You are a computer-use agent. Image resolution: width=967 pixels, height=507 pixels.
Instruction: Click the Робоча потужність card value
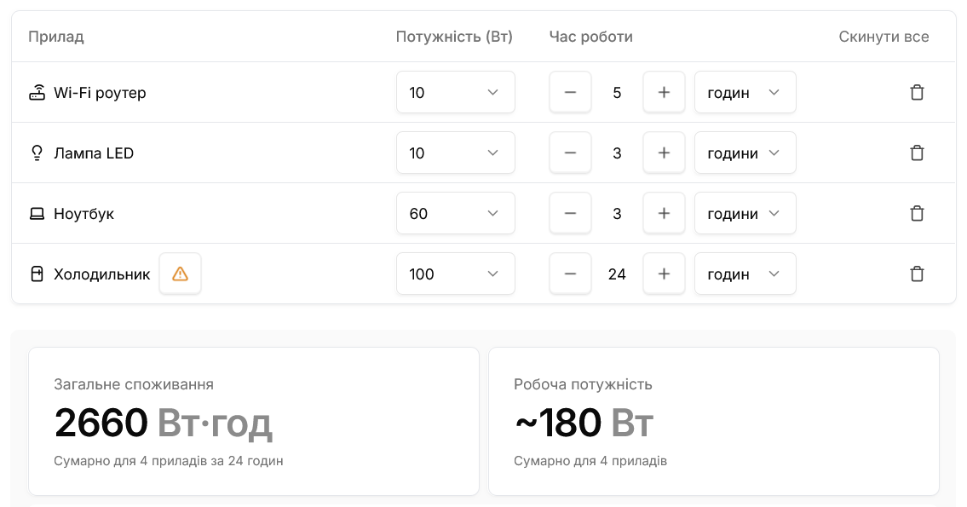583,422
